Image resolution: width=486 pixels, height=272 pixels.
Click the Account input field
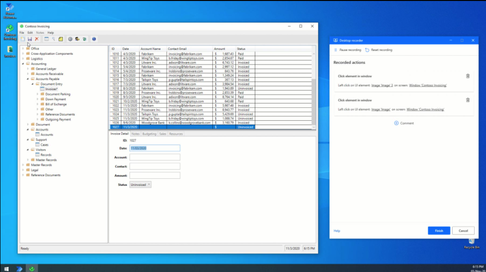pos(155,157)
